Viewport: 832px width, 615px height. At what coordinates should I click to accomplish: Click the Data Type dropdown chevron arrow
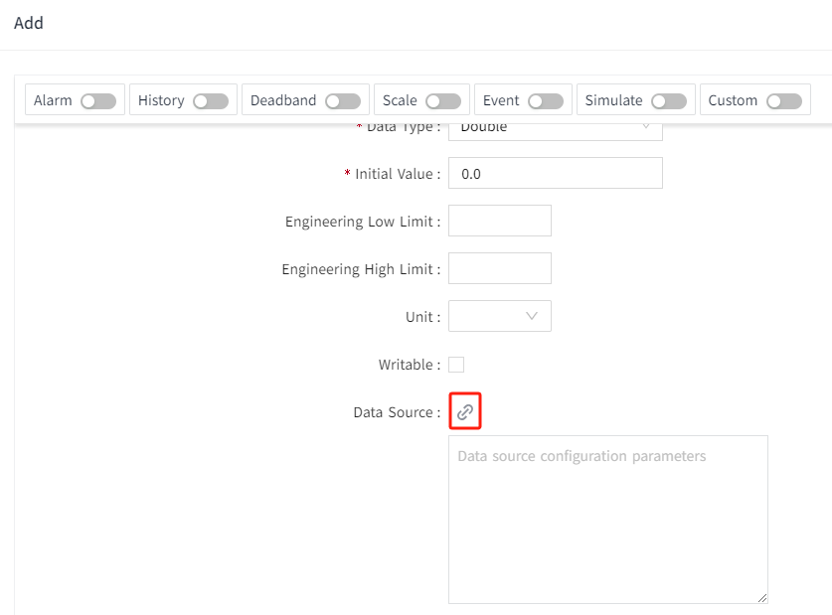tap(645, 128)
